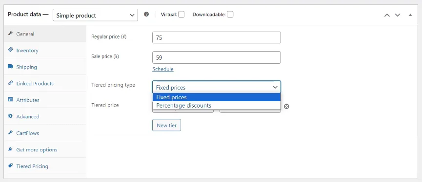Click the Linked Products chain icon
The height and width of the screenshot is (182, 422).
click(x=11, y=83)
